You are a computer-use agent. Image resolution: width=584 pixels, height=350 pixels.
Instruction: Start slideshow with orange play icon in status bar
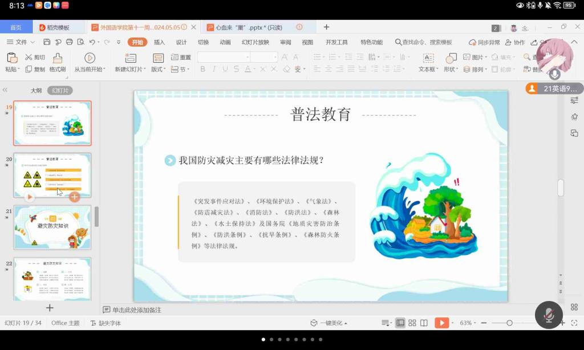point(441,323)
